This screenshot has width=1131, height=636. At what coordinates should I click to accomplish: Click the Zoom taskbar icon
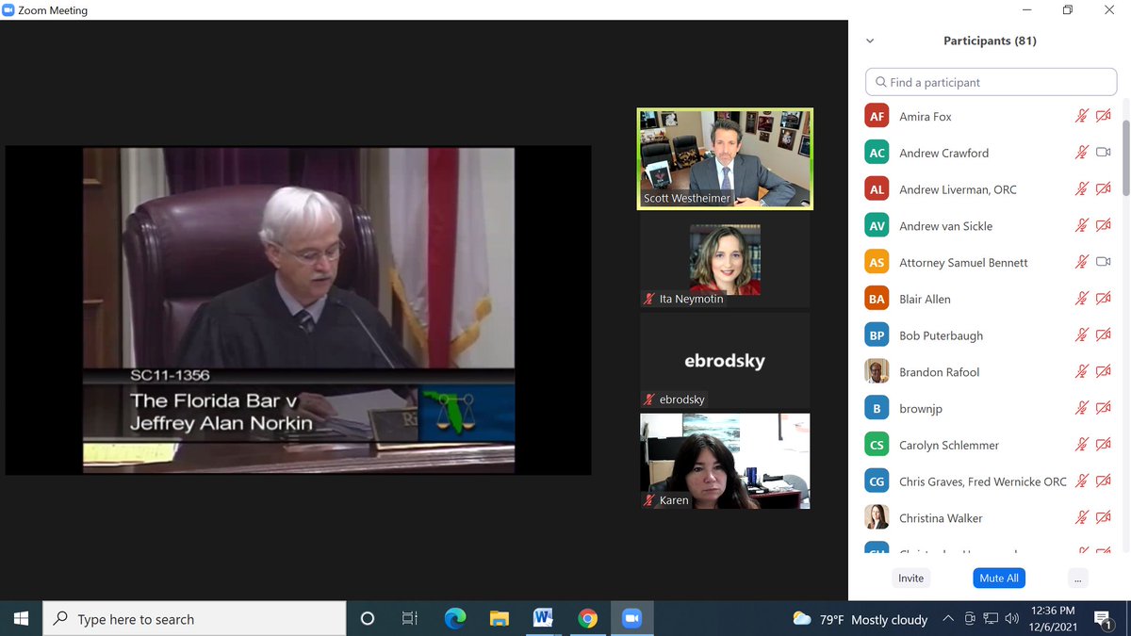(631, 619)
